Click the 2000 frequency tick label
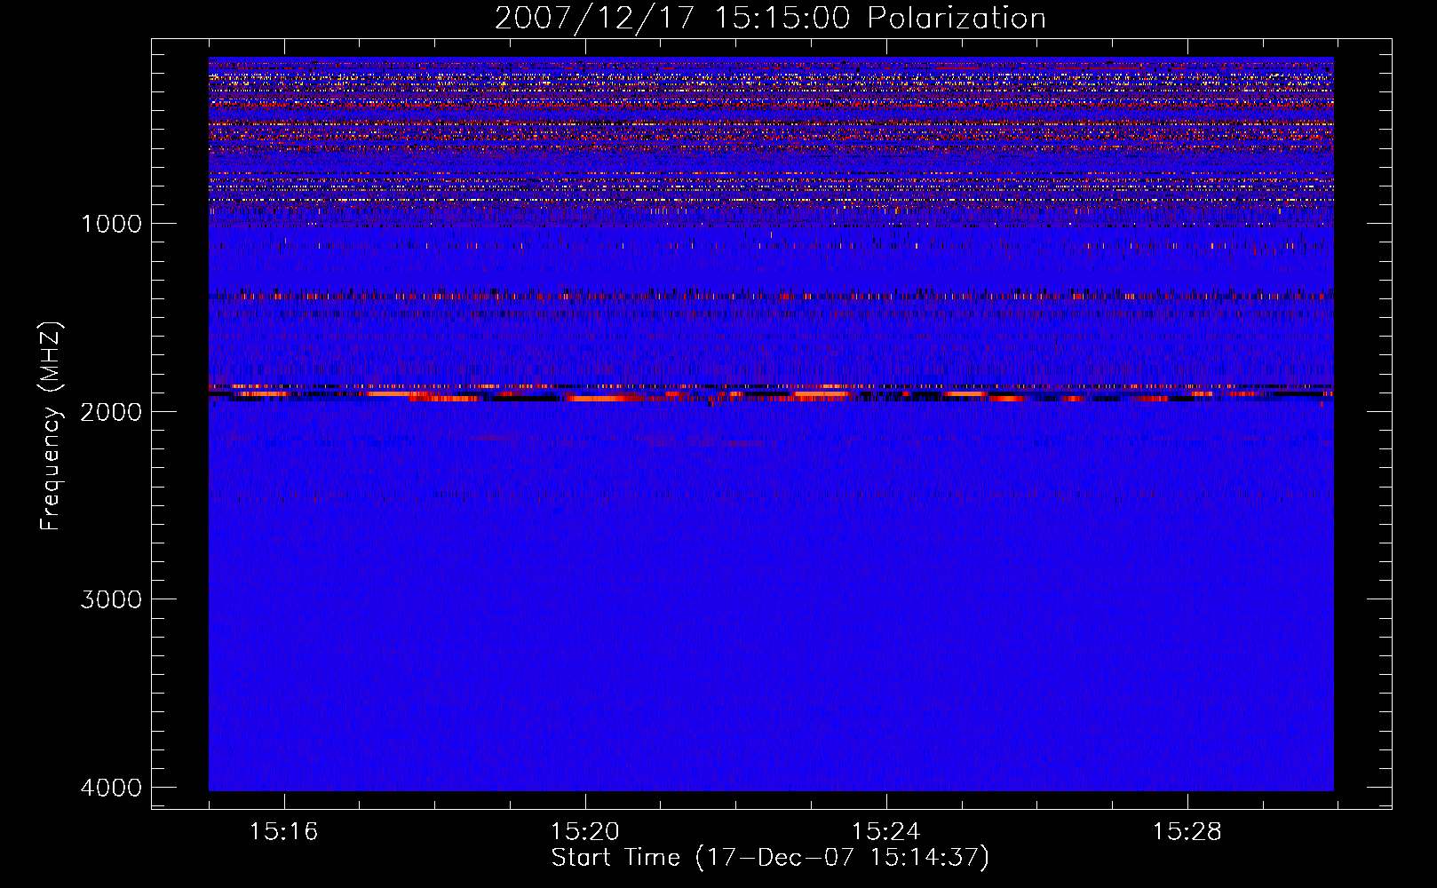 pos(112,411)
